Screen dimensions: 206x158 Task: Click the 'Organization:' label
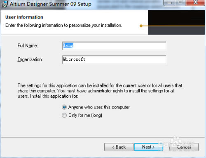coord(30,59)
